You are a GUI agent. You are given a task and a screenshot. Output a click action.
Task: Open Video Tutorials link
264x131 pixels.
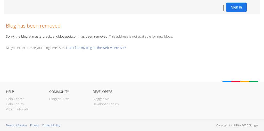click(17, 109)
